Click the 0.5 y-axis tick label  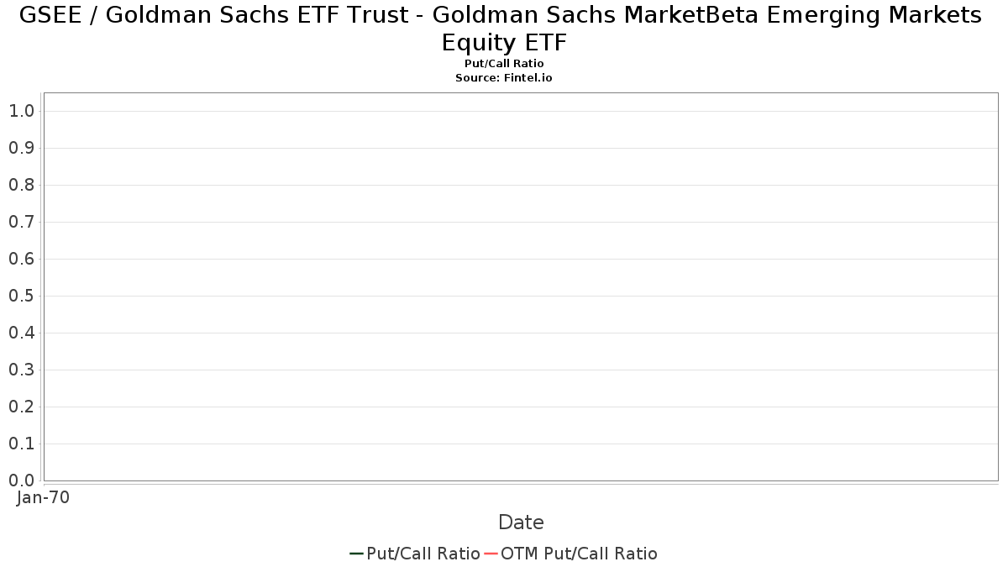21,296
